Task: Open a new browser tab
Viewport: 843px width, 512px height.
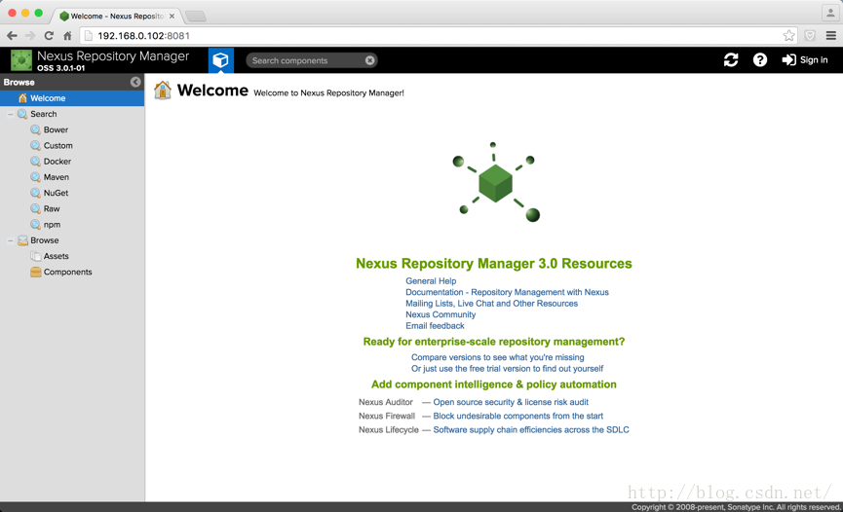Action: click(196, 17)
